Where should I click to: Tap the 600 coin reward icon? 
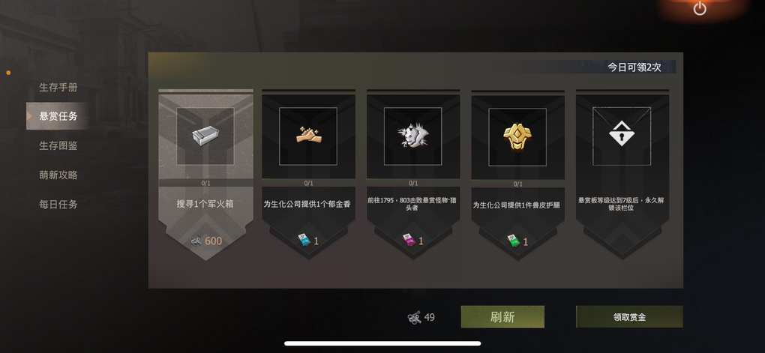196,241
